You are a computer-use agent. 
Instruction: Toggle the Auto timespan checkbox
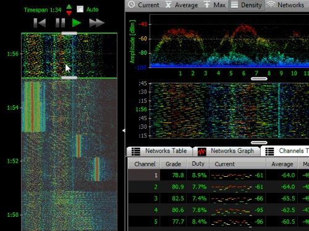(80, 9)
